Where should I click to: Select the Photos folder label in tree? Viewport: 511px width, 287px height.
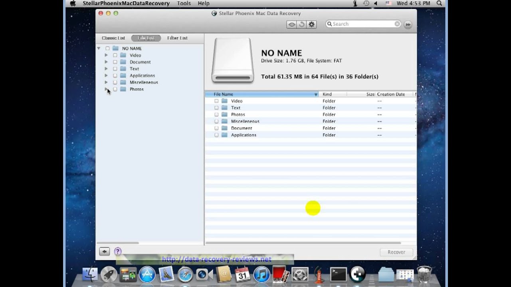(x=137, y=89)
